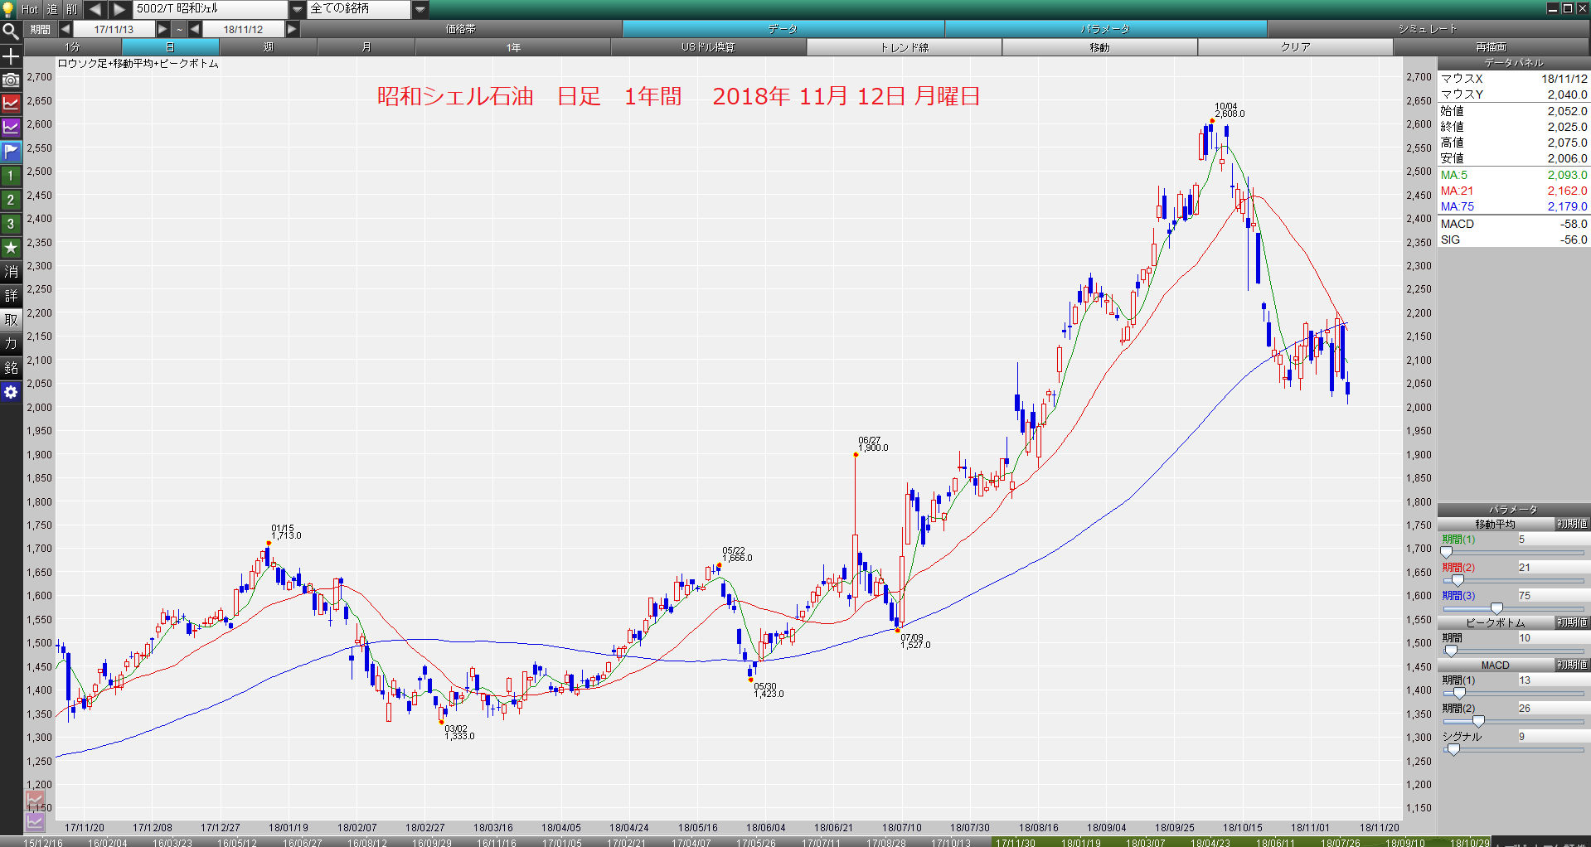Open the 全ての銘柄 list dropdown arrow

(420, 9)
